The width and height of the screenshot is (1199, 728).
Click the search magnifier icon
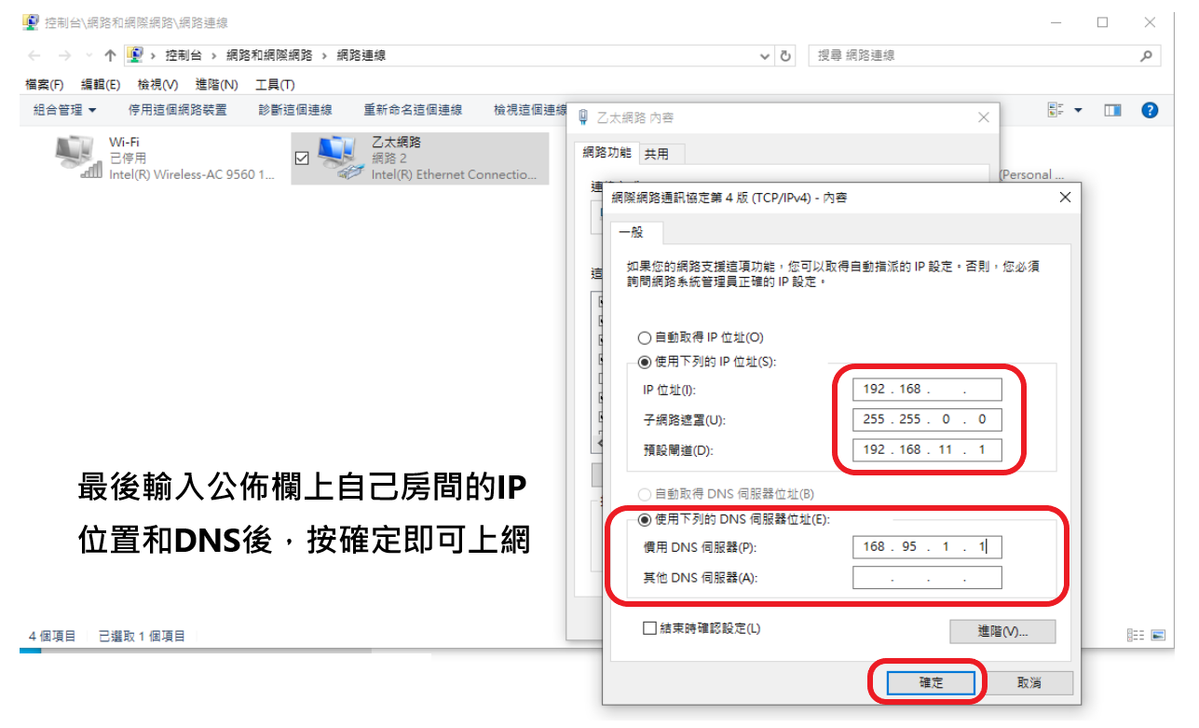tap(1146, 56)
